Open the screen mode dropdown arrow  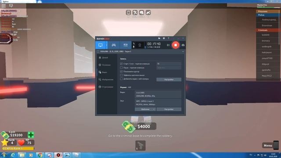pos(107,45)
